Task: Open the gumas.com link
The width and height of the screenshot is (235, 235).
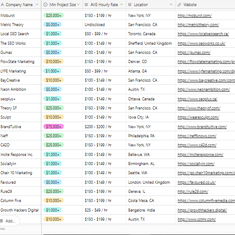Action: (194, 53)
